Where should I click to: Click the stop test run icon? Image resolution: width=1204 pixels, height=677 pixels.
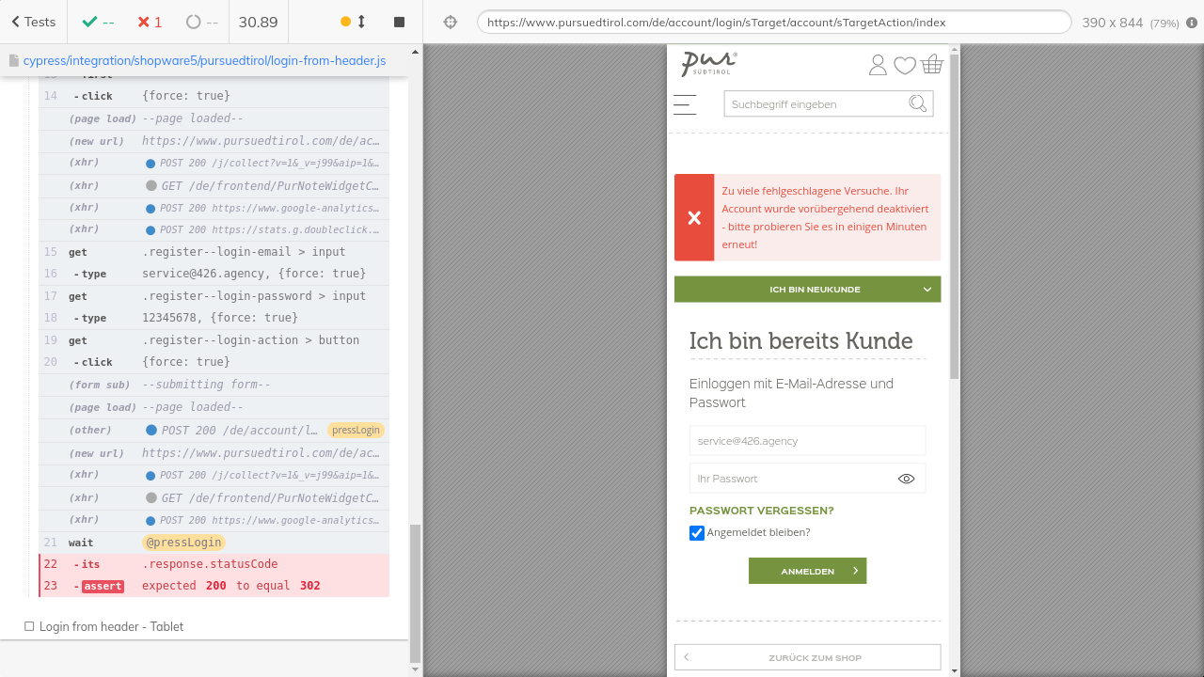tap(399, 22)
